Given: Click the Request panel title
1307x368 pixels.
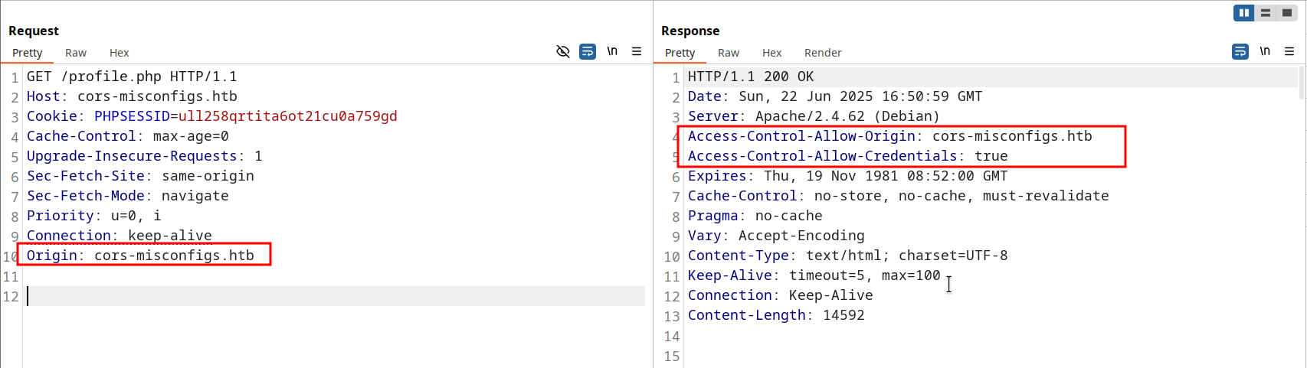Looking at the screenshot, I should tap(34, 31).
